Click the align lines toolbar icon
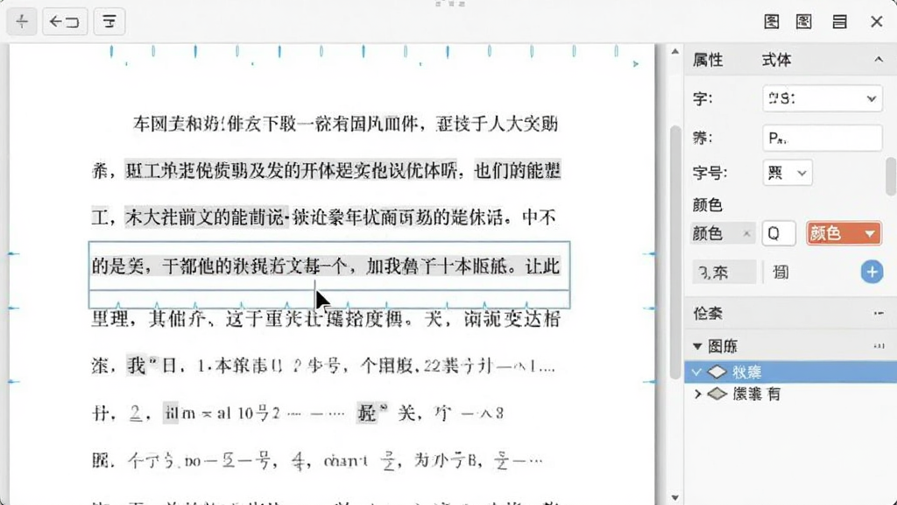Viewport: 897px width, 505px height. (x=109, y=22)
